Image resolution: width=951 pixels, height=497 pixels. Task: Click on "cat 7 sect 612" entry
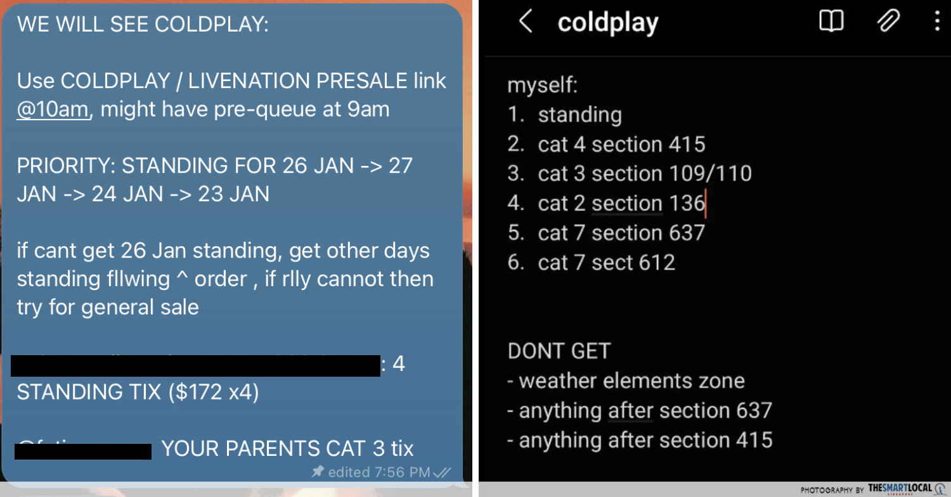(x=606, y=262)
